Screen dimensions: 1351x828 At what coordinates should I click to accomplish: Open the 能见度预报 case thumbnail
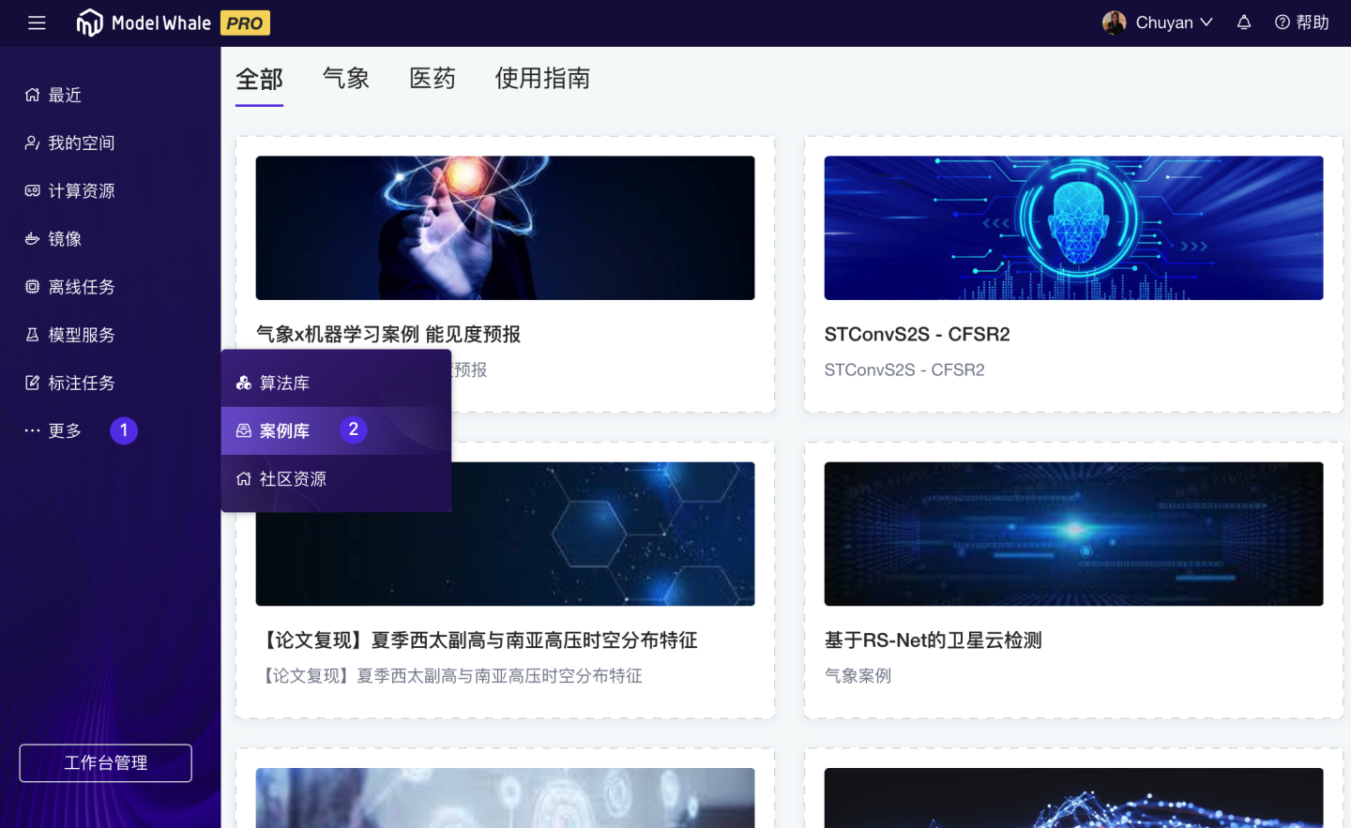point(505,228)
